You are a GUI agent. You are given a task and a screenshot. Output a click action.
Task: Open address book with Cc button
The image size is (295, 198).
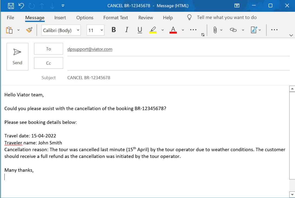tap(49, 63)
